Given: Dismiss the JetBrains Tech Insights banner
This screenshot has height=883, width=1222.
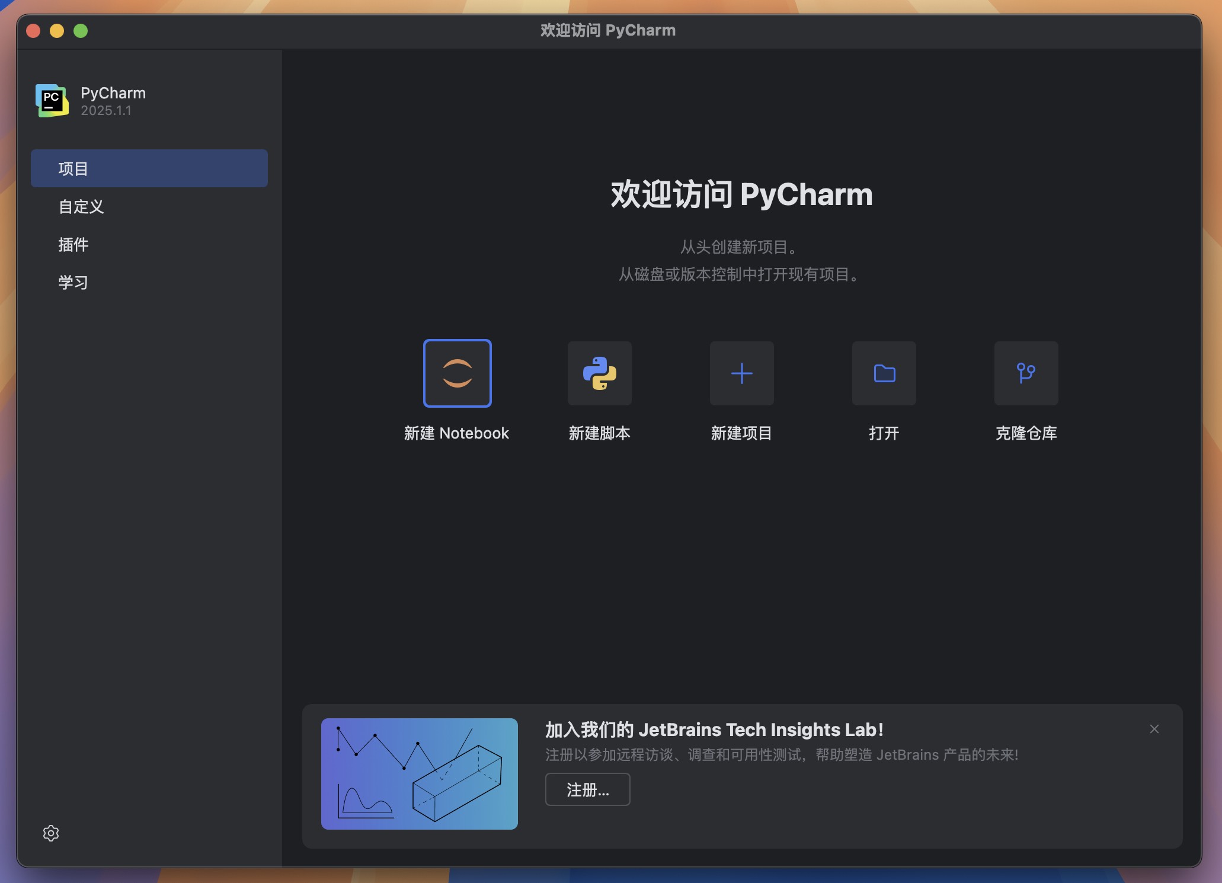Looking at the screenshot, I should tap(1154, 729).
